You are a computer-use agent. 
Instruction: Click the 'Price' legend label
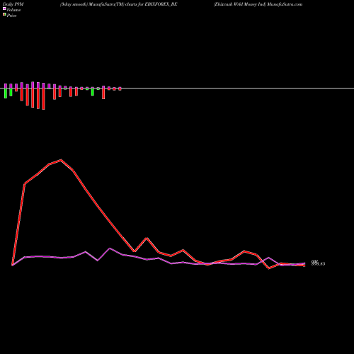click(11, 16)
